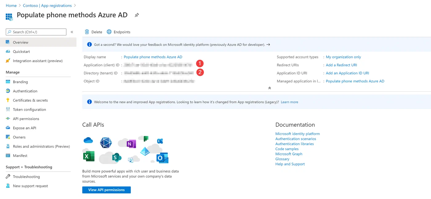Collapse the sidebar with the double chevron
Viewport: 431px width, 199px height.
coord(72,32)
